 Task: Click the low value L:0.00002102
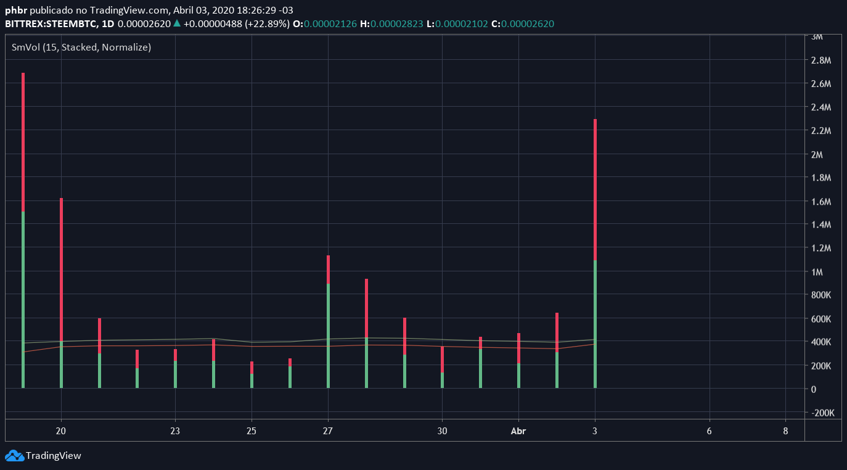click(x=457, y=23)
